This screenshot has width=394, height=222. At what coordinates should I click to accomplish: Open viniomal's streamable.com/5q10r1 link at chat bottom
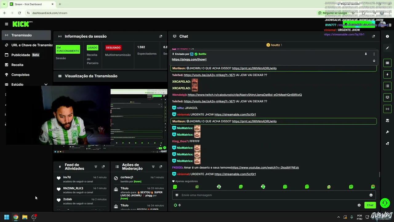pyautogui.click(x=235, y=174)
